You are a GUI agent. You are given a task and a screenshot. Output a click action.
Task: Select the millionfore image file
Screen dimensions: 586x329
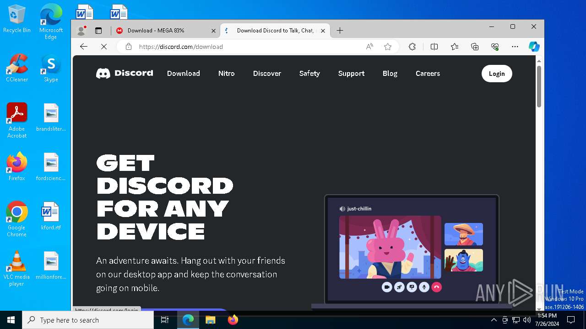click(51, 265)
